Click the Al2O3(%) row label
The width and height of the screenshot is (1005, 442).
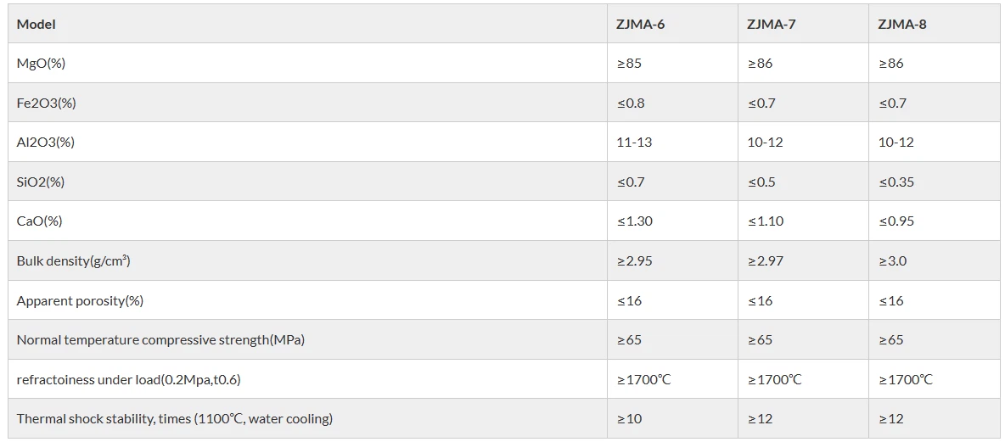point(46,143)
